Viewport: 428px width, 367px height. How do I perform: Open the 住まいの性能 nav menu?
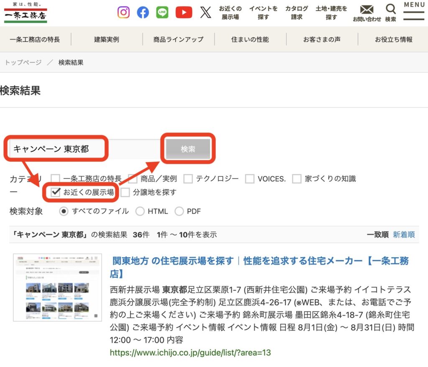[x=250, y=40]
